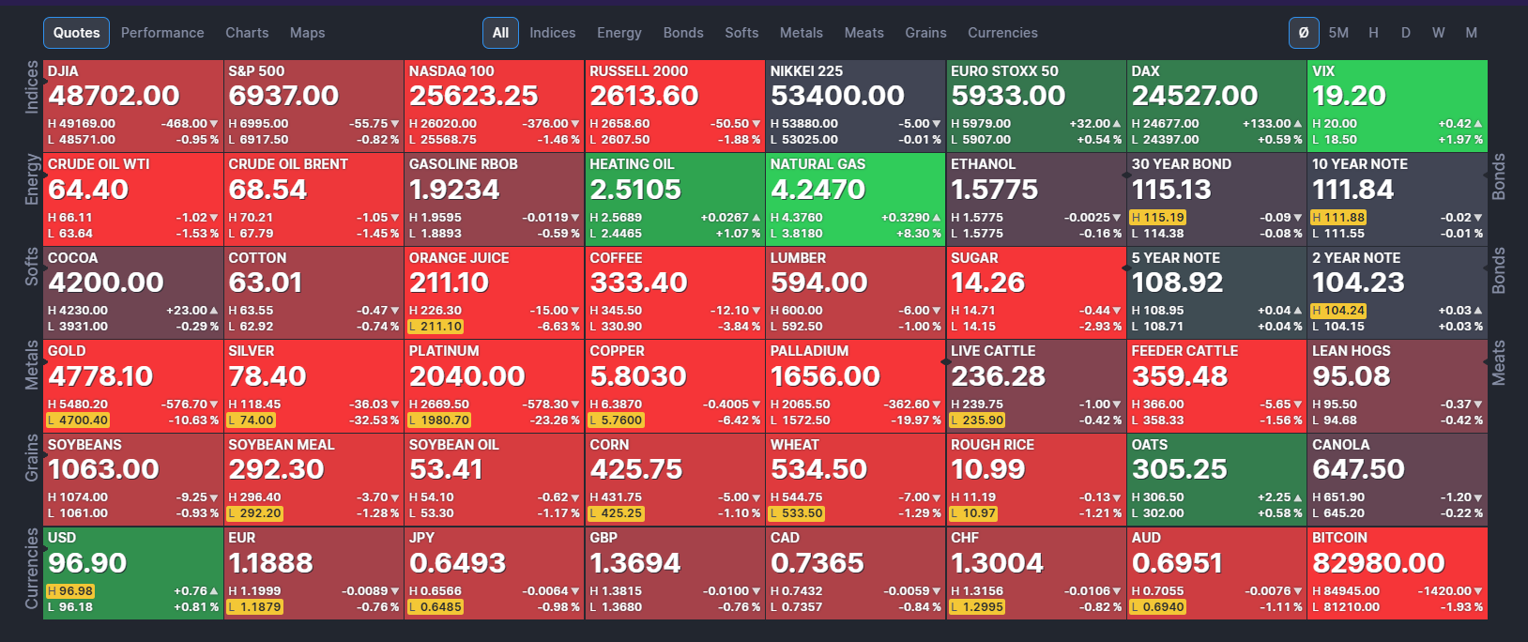The width and height of the screenshot is (1528, 642).
Task: Open the CORN tile
Action: 675,480
